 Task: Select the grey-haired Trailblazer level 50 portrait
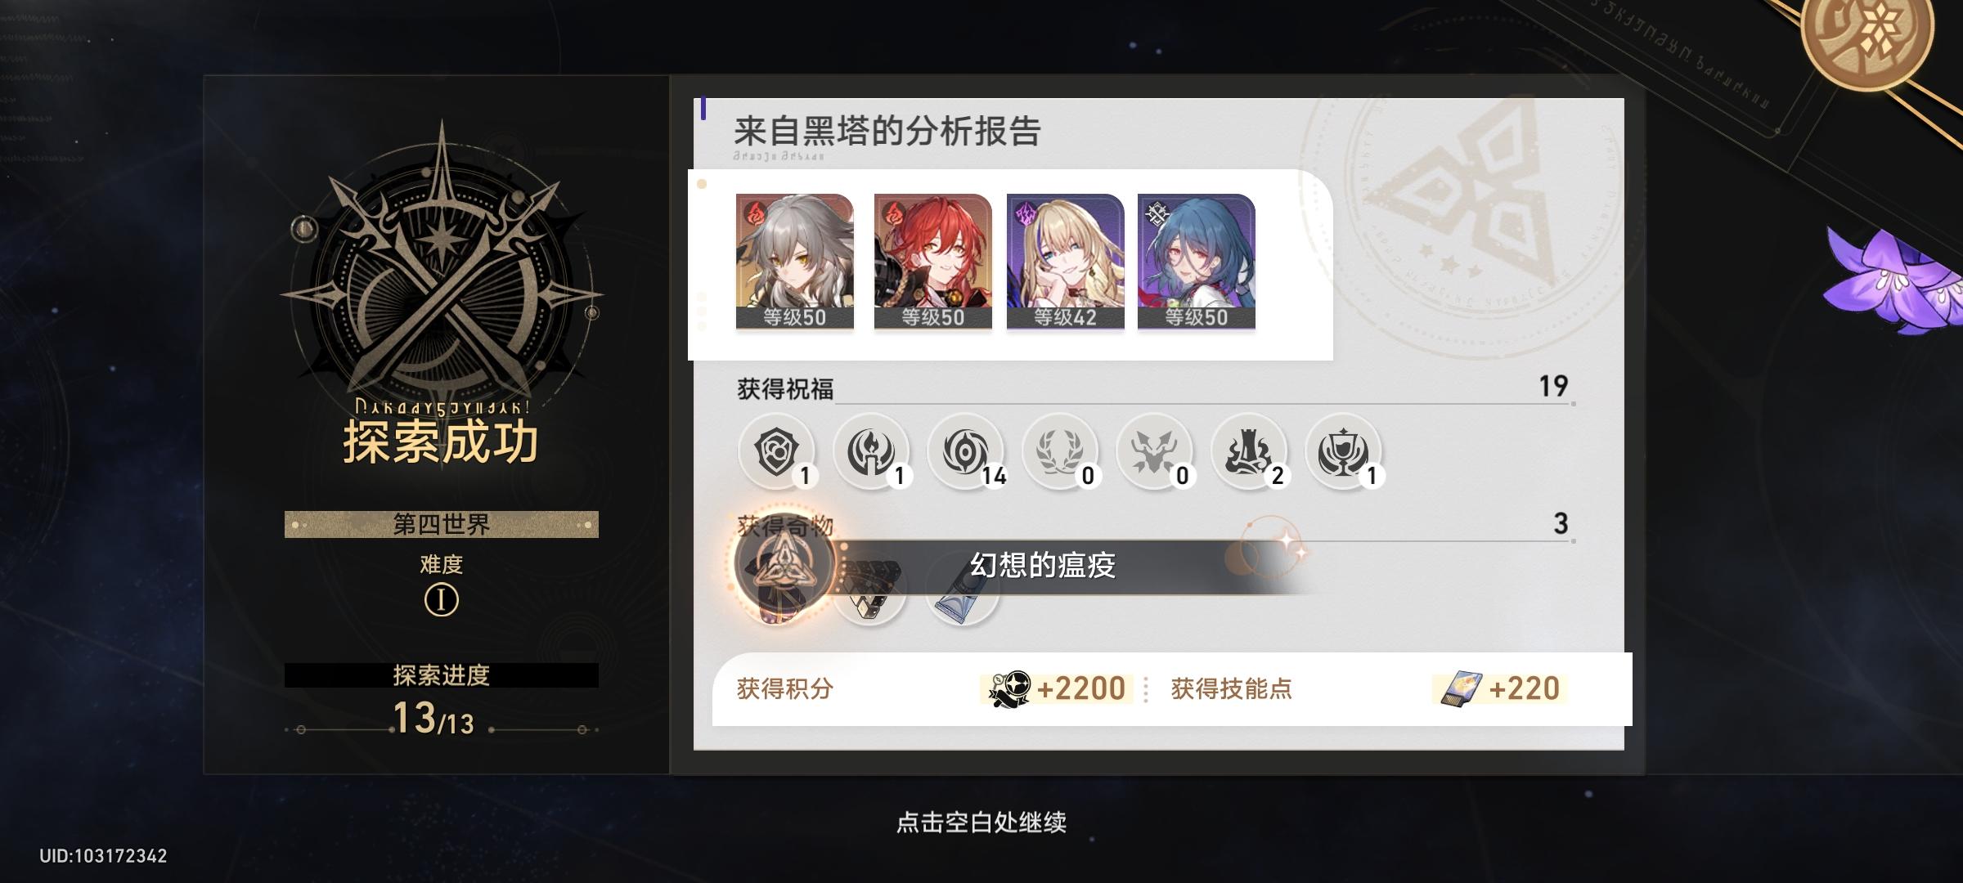794,262
